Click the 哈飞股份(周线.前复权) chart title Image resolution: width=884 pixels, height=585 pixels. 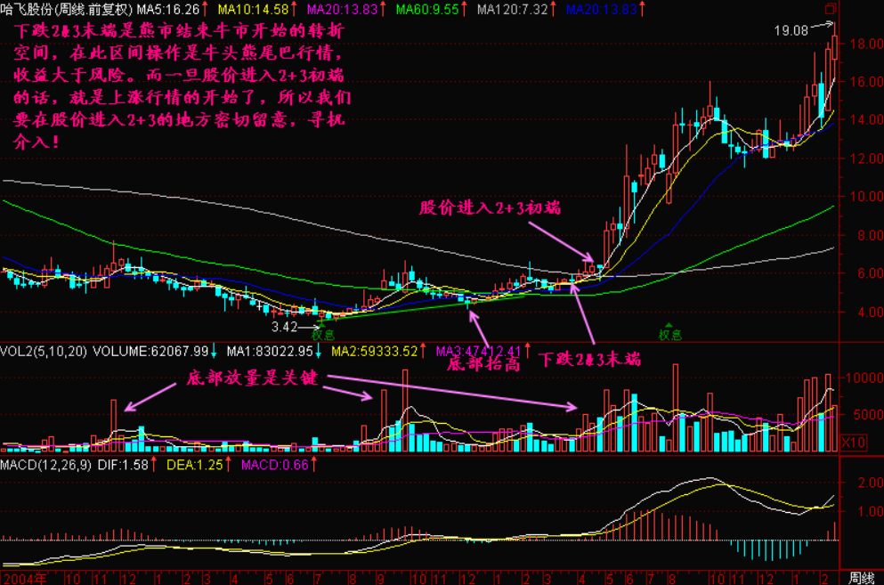(x=64, y=9)
